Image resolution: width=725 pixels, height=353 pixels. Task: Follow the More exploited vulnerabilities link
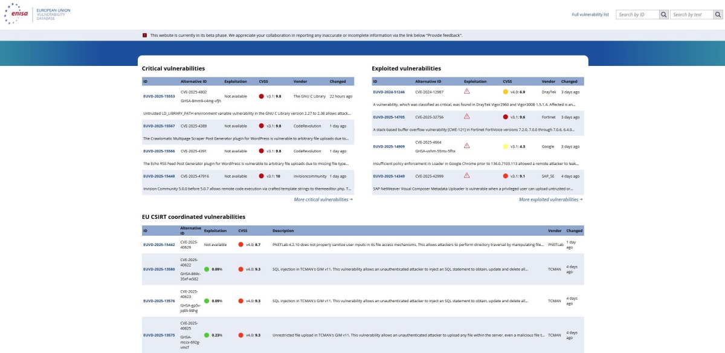coord(551,199)
